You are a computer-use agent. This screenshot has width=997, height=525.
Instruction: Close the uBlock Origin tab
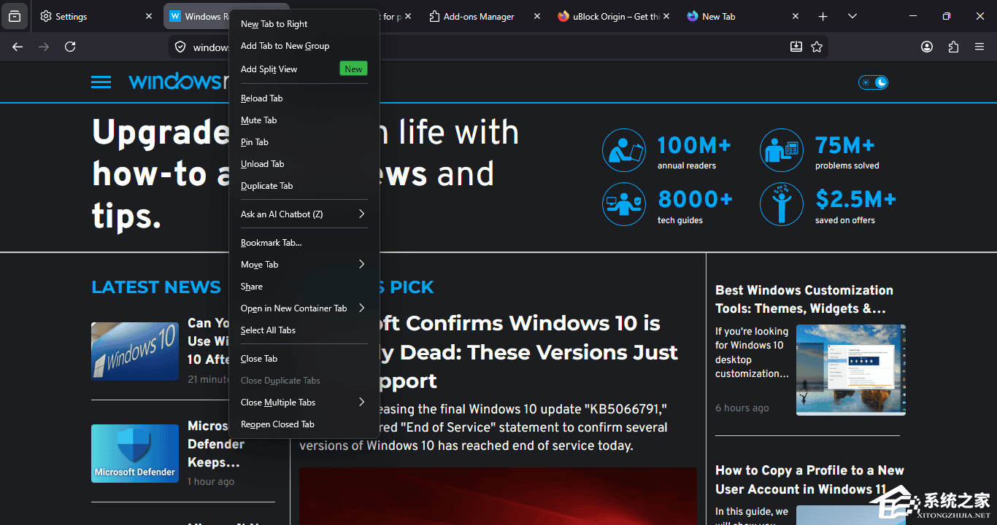pos(666,16)
